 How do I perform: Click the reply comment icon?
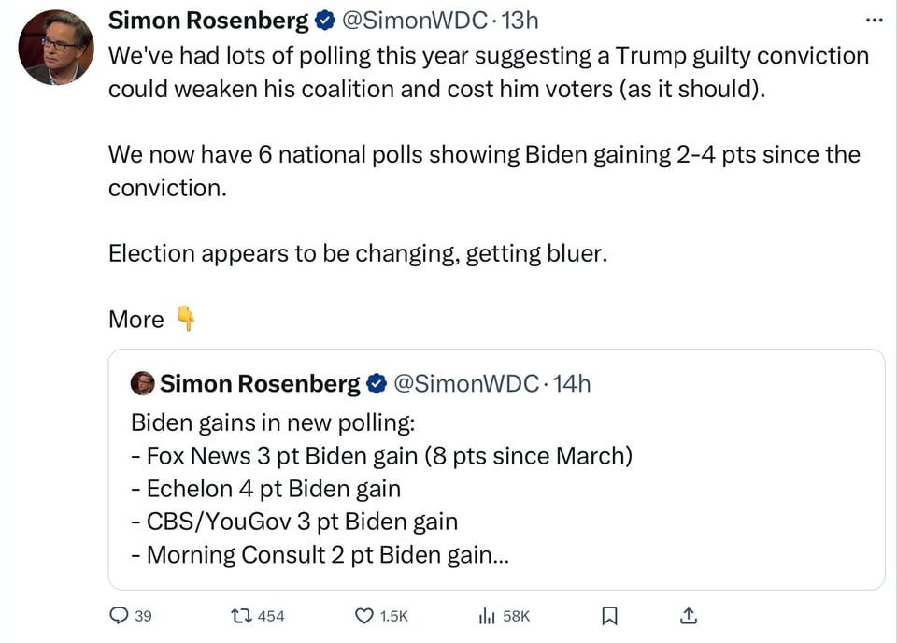[x=120, y=615]
